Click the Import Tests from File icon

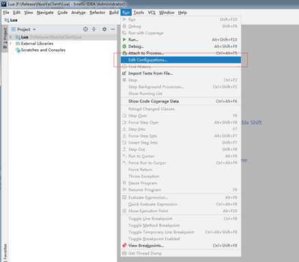[x=124, y=73]
